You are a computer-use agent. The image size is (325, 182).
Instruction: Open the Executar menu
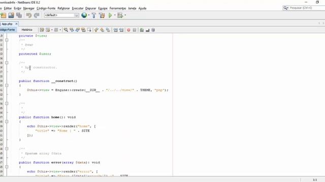tap(78, 8)
